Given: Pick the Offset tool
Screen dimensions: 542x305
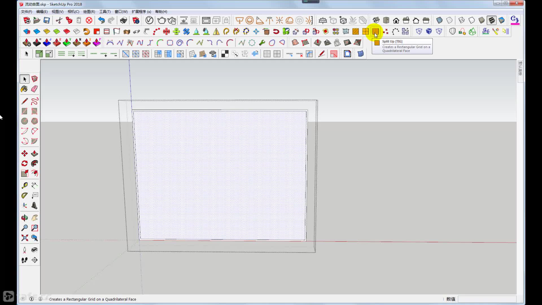Looking at the screenshot, I should (34, 173).
